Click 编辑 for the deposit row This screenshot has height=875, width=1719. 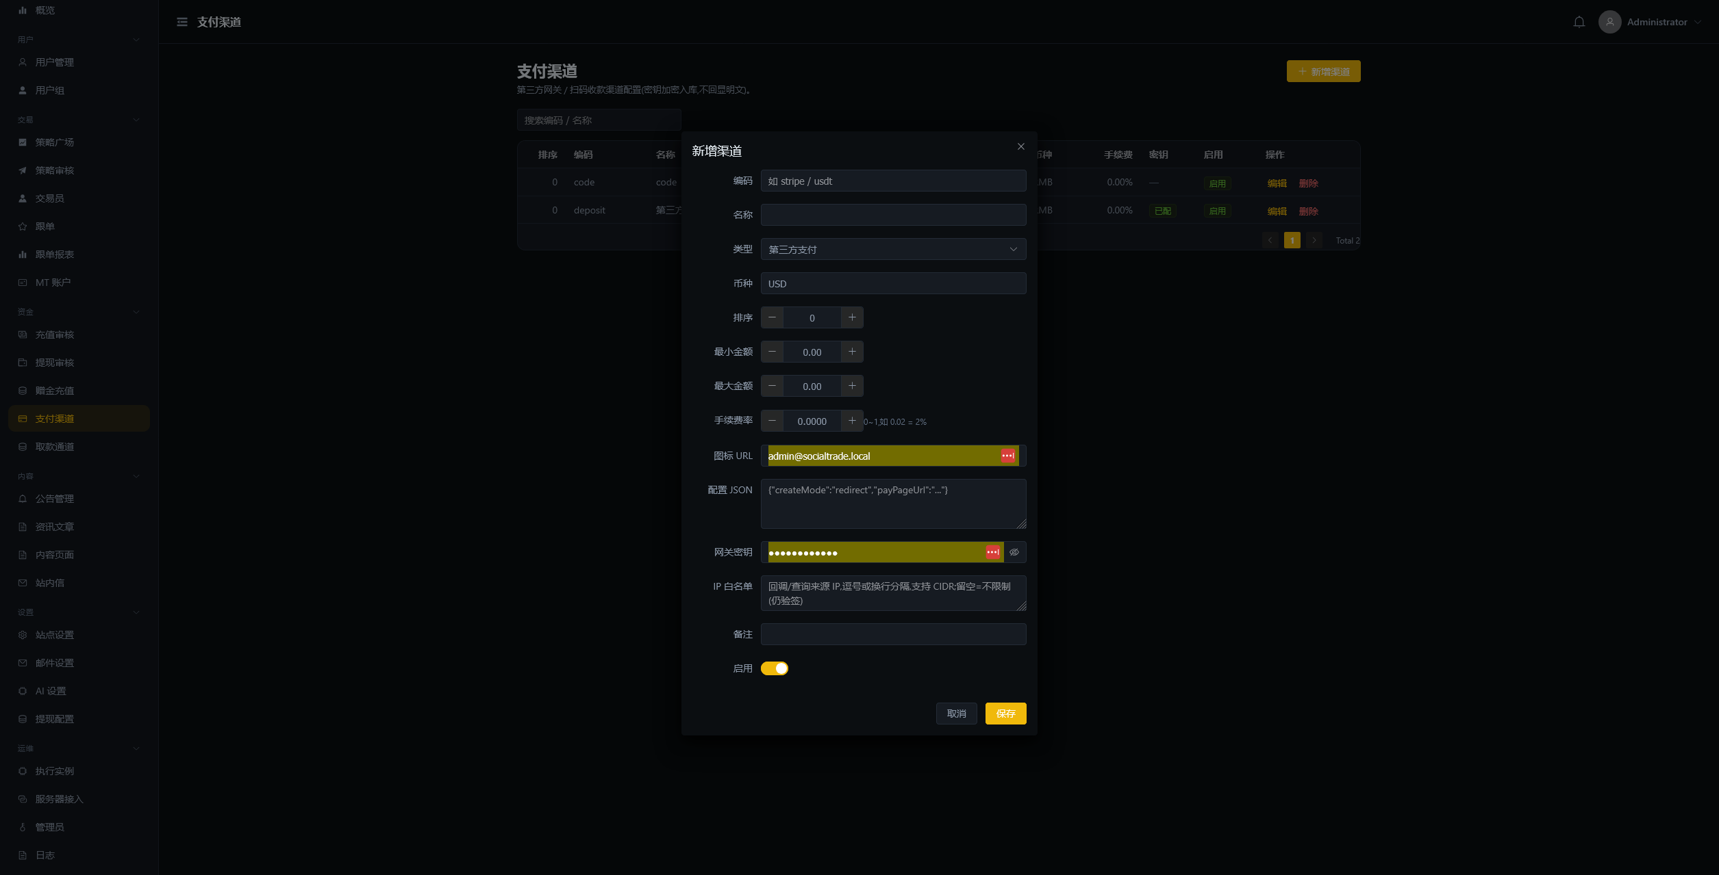point(1277,211)
